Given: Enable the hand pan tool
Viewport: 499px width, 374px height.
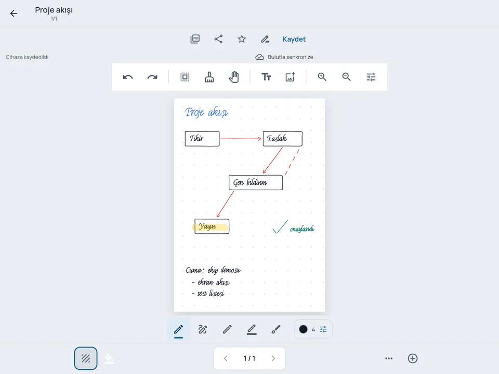Looking at the screenshot, I should coord(233,77).
